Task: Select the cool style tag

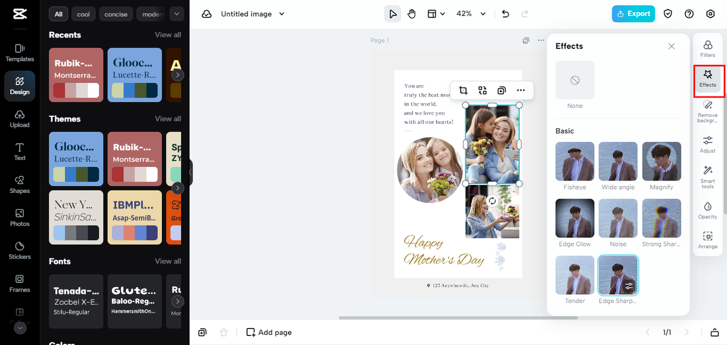Action: [x=83, y=14]
